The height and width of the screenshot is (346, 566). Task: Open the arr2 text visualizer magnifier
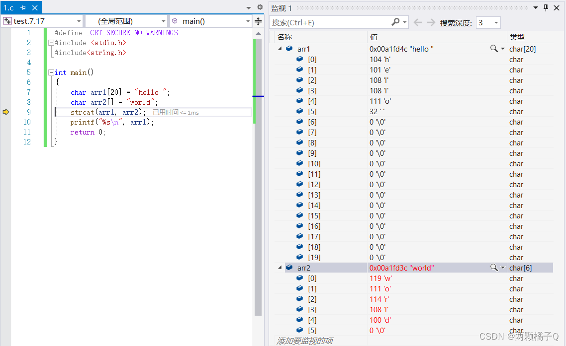[494, 268]
